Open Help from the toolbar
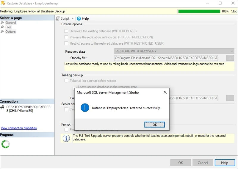 coord(83,18)
